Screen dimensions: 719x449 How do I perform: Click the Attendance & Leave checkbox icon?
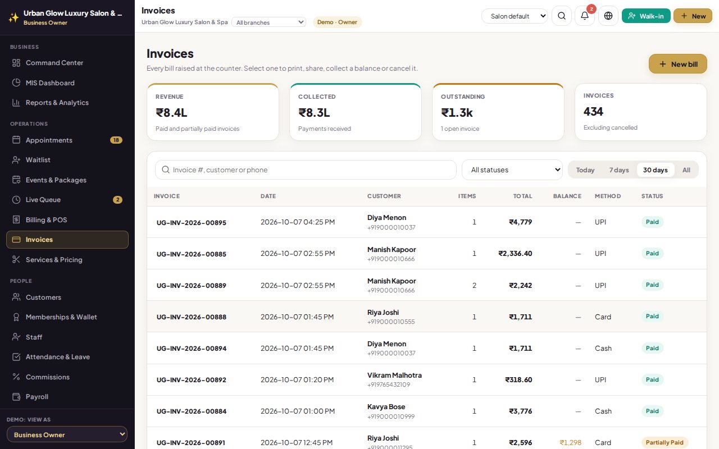click(x=16, y=357)
